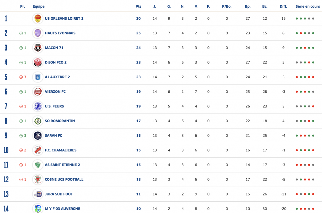Click the Diff. column header
Screen dimensions: 322x213
click(x=283, y=6)
